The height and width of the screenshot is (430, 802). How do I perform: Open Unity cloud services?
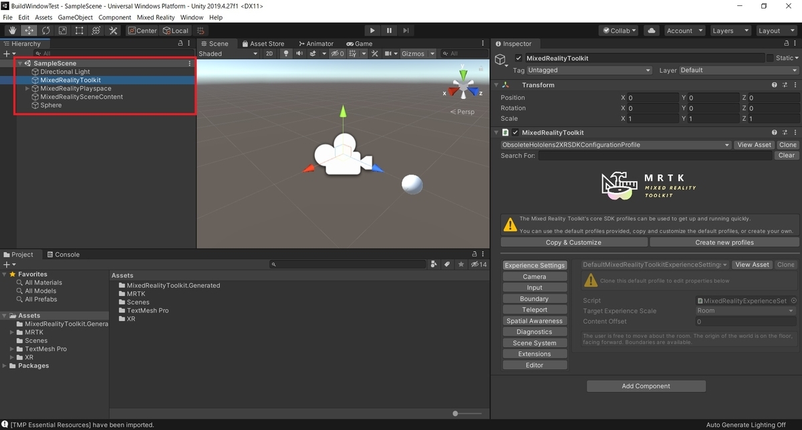pyautogui.click(x=652, y=31)
